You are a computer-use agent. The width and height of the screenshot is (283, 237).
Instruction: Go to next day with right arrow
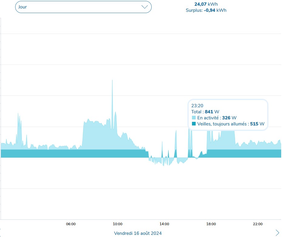277,232
